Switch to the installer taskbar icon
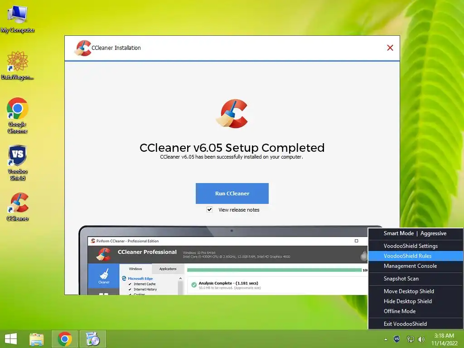 coord(92,339)
